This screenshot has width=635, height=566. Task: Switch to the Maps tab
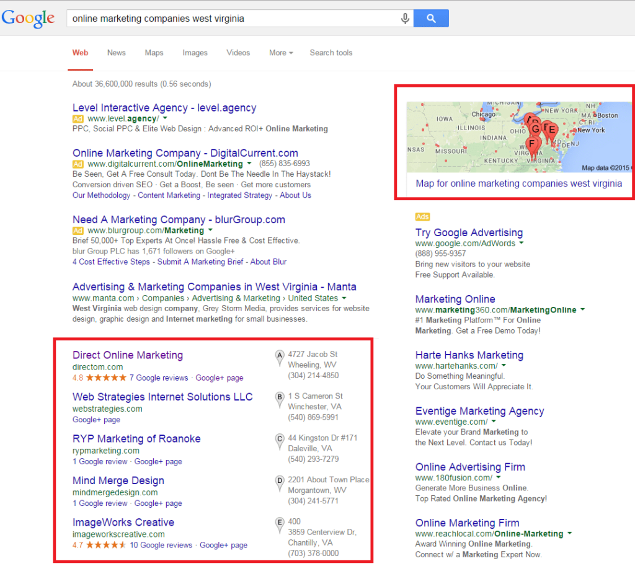[154, 53]
